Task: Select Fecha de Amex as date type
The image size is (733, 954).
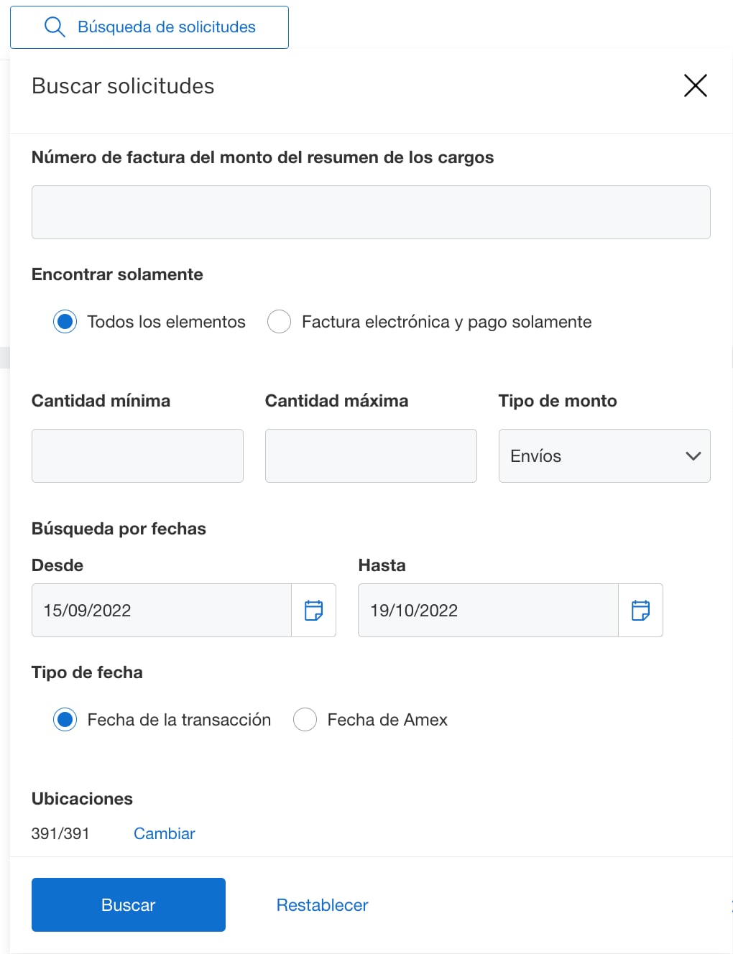Action: coord(305,719)
